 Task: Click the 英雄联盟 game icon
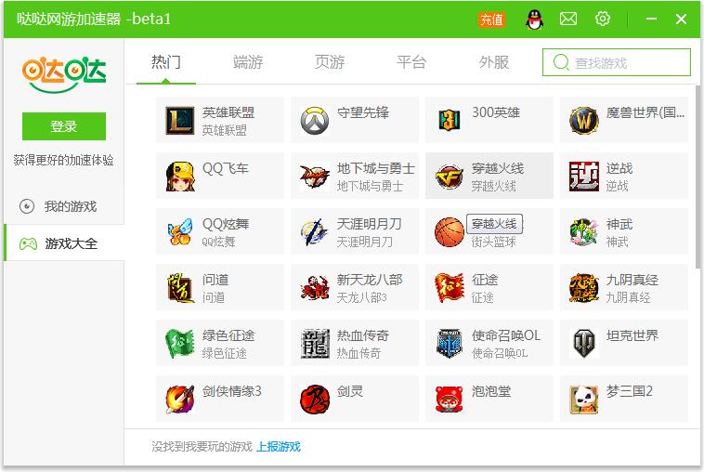(180, 121)
